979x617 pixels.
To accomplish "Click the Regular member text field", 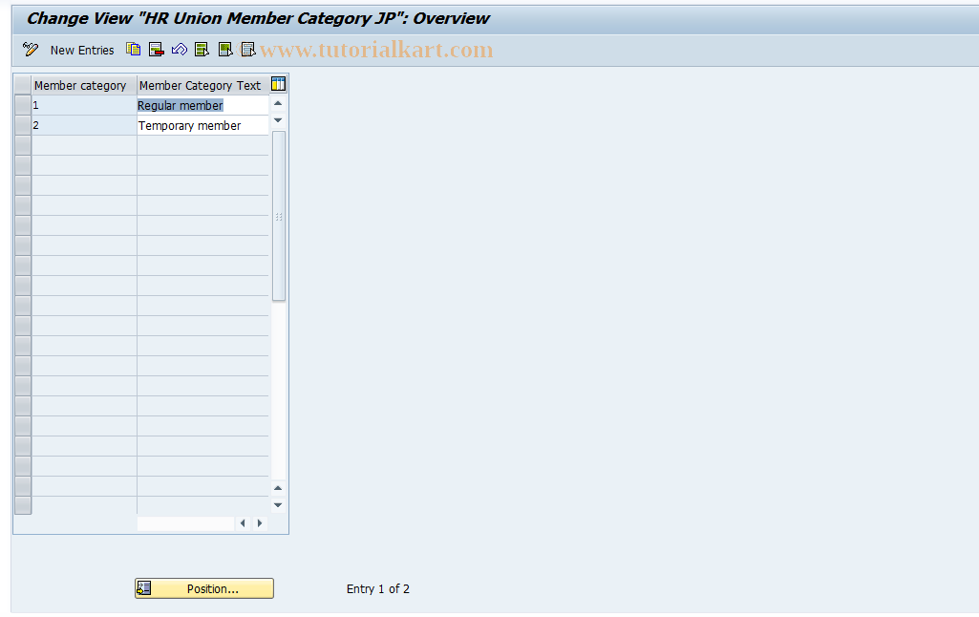I will tap(202, 105).
